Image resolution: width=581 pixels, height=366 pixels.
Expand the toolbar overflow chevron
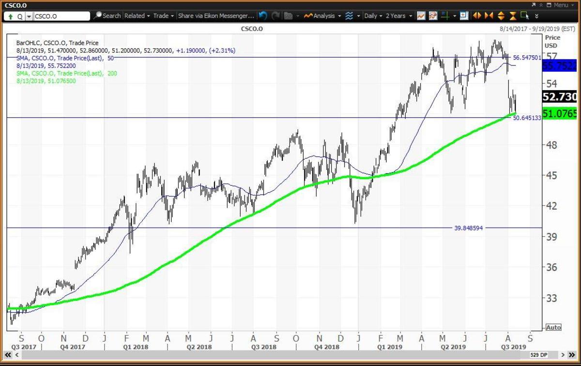tap(536, 16)
